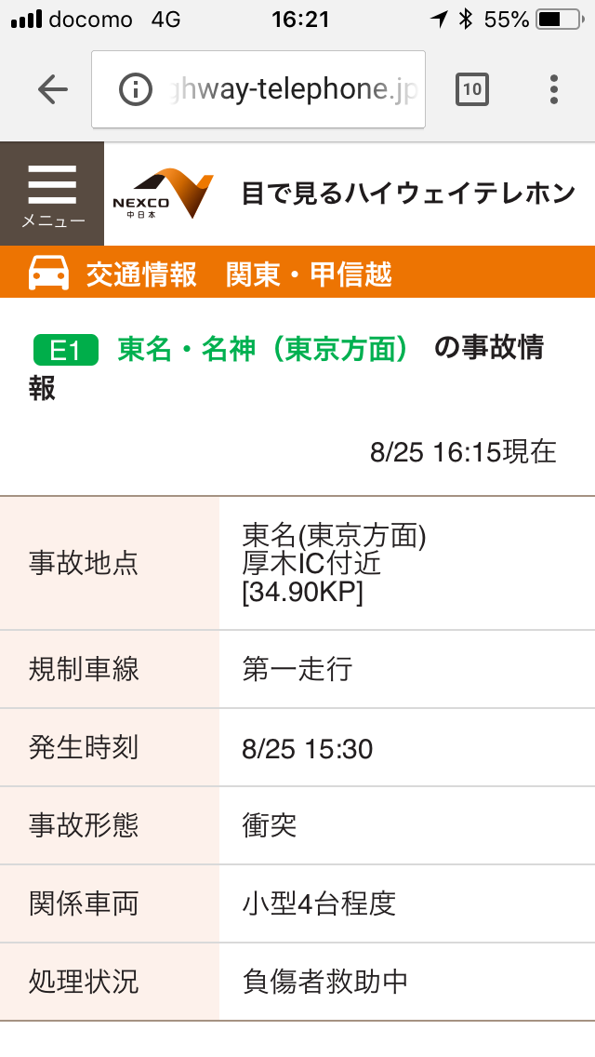Screen dimensions: 595x1057
Task: Tap the car icon in orange bar
Action: pos(49,274)
